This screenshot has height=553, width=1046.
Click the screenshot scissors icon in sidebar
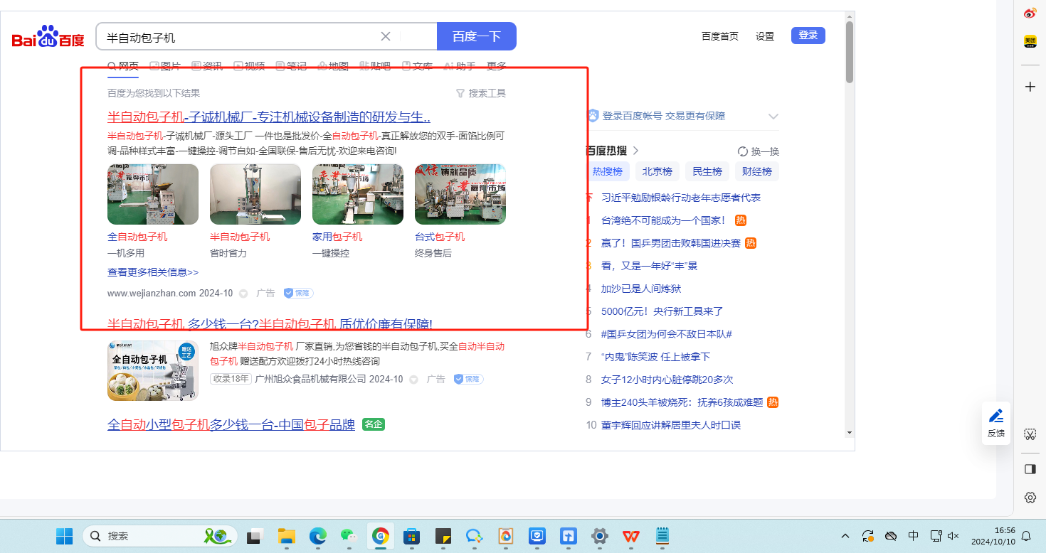[x=1030, y=434]
